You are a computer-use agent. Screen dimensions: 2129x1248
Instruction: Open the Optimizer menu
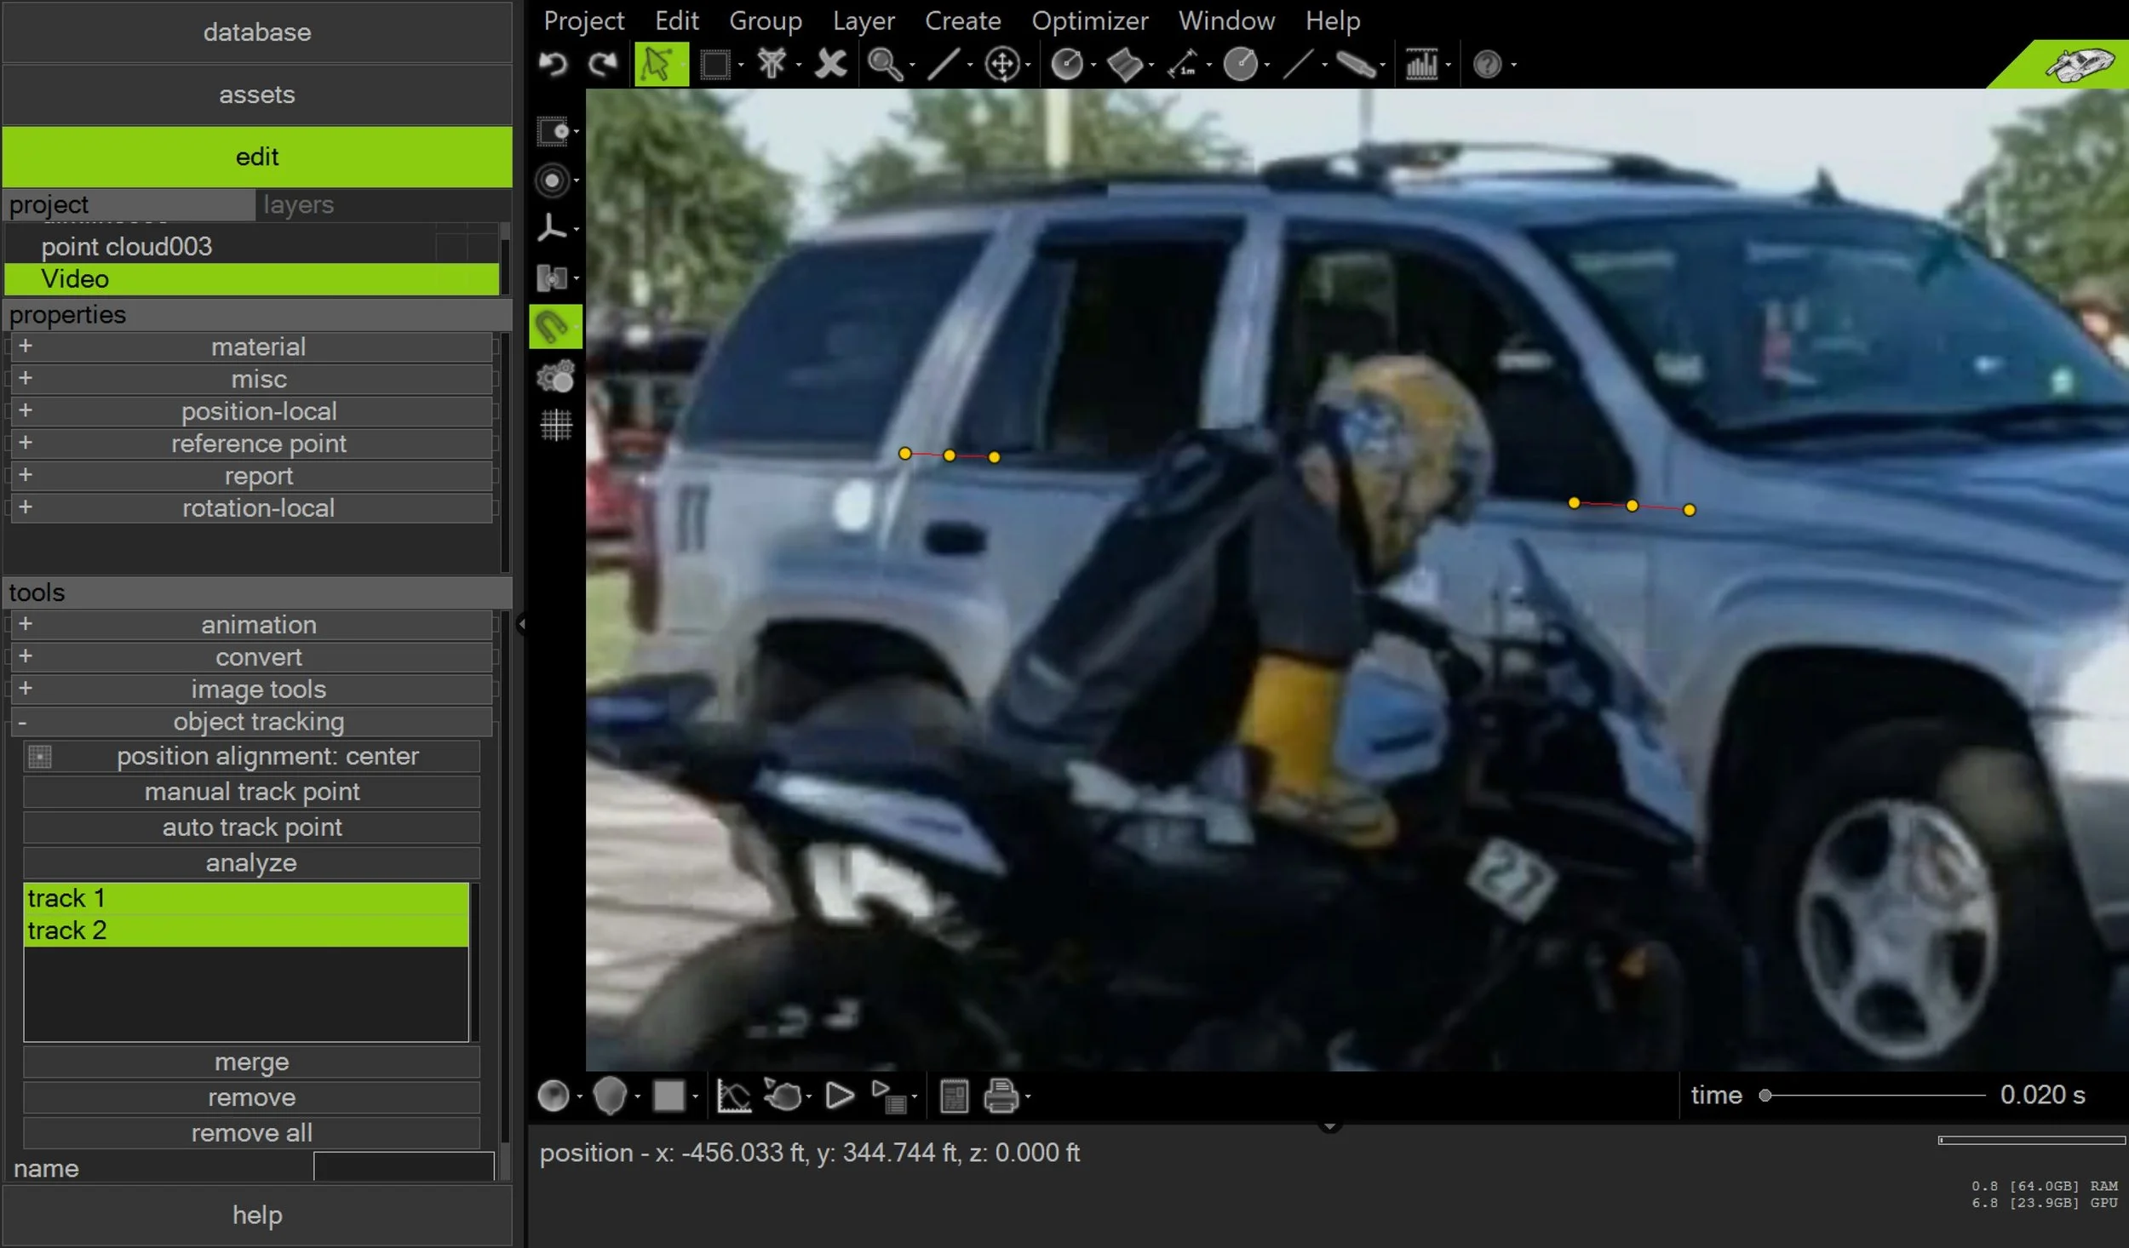pos(1089,20)
